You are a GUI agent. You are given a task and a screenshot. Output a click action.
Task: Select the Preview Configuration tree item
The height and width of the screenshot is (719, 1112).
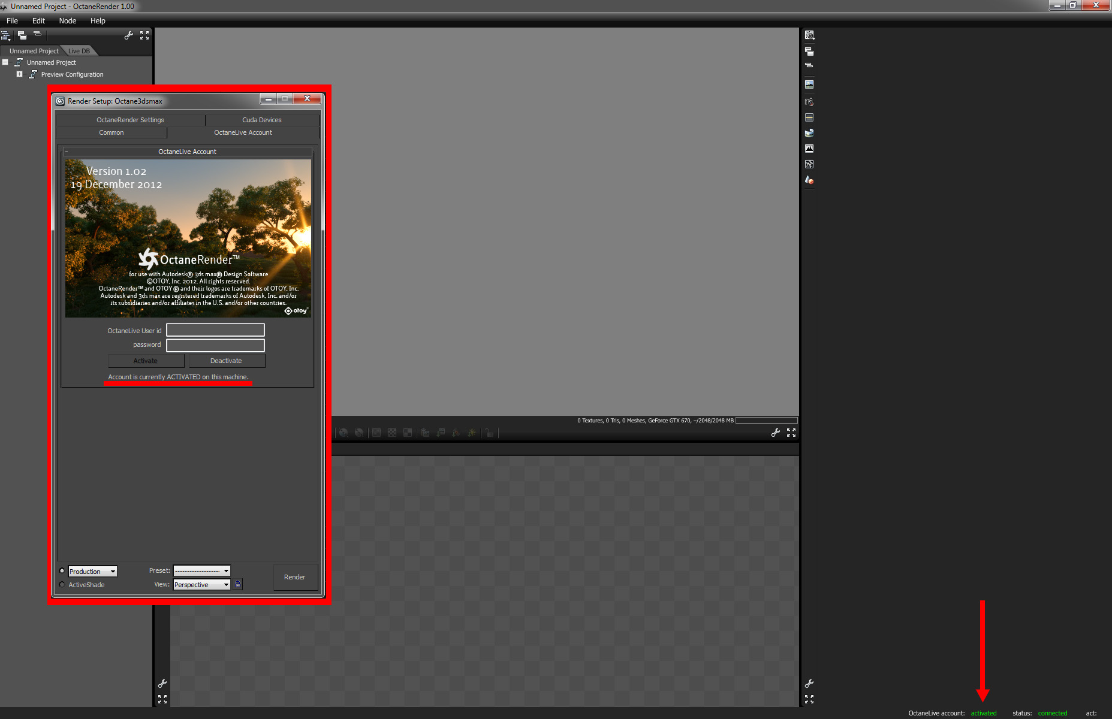[72, 74]
